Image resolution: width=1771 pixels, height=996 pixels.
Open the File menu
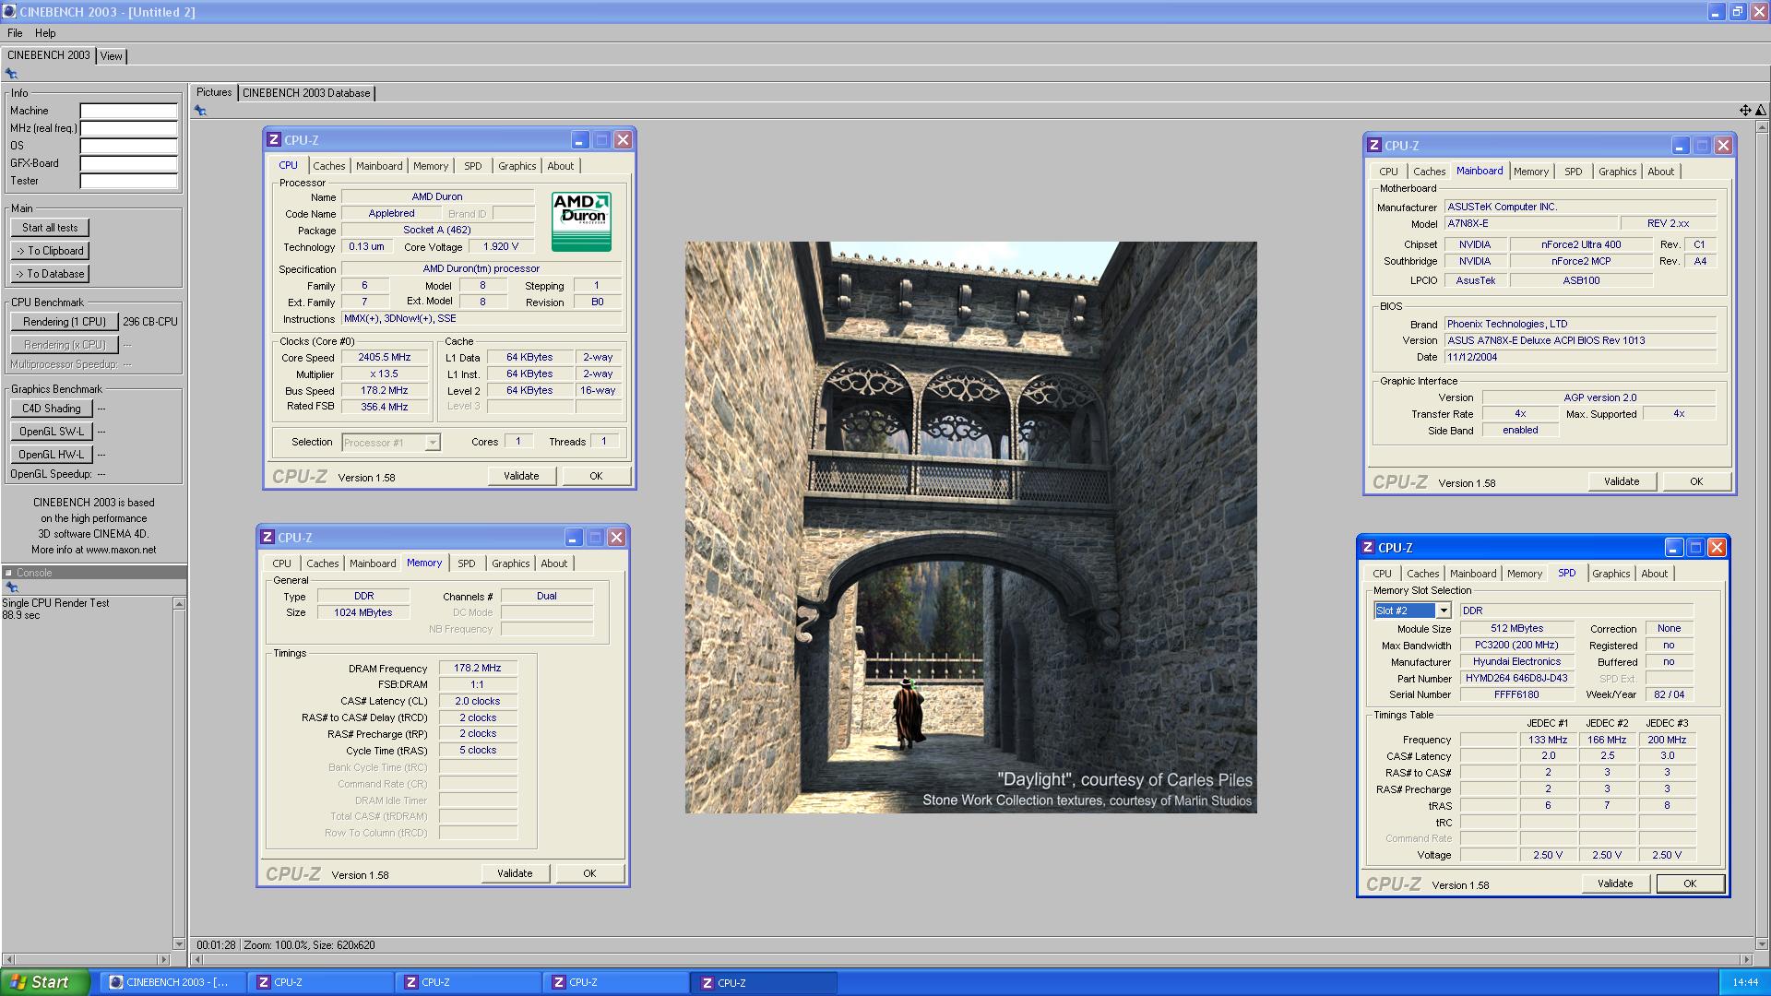[x=15, y=33]
